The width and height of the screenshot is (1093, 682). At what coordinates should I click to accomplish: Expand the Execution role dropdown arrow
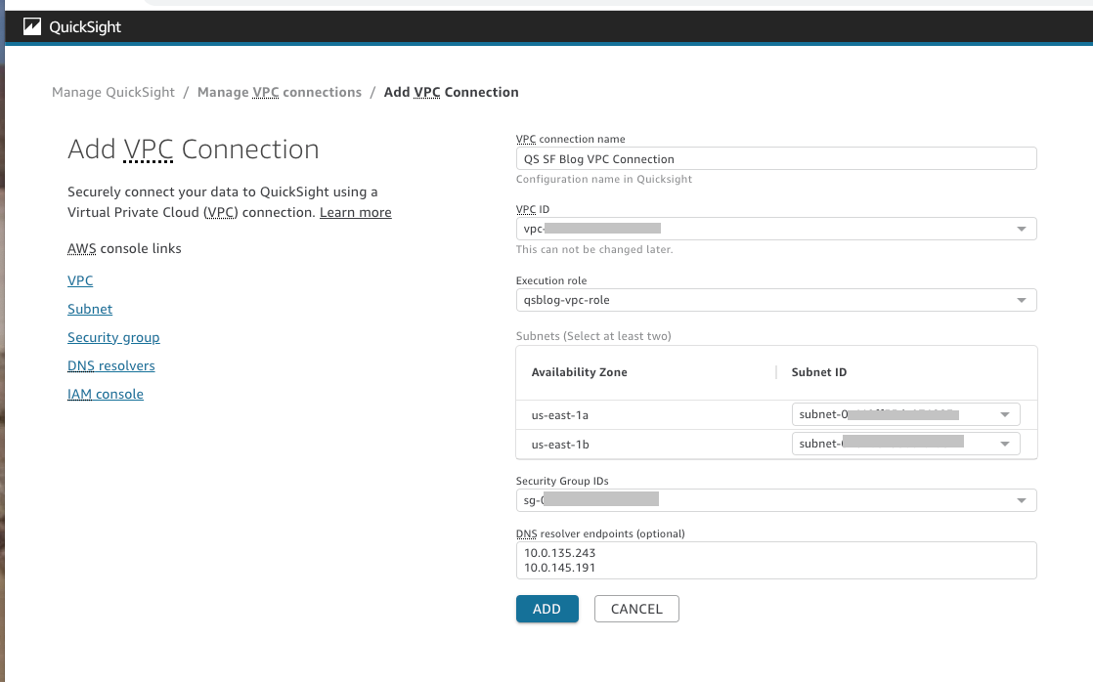click(x=1022, y=300)
